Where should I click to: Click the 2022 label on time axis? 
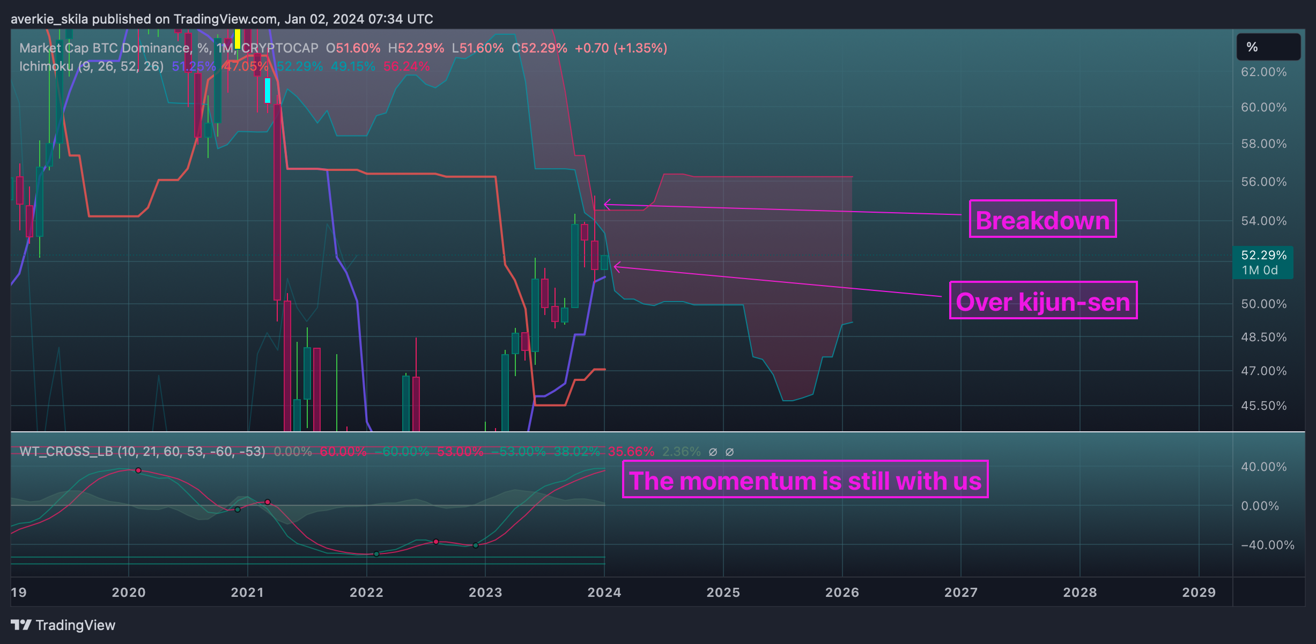[x=366, y=593]
